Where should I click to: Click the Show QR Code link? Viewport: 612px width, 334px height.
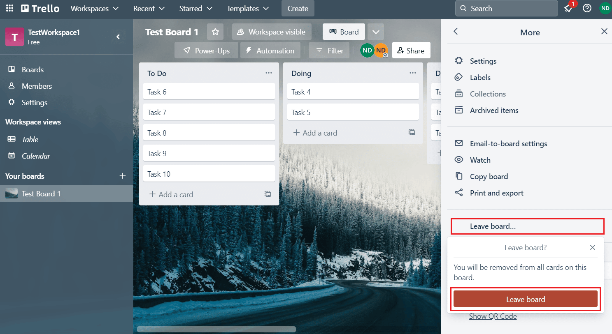click(x=493, y=316)
